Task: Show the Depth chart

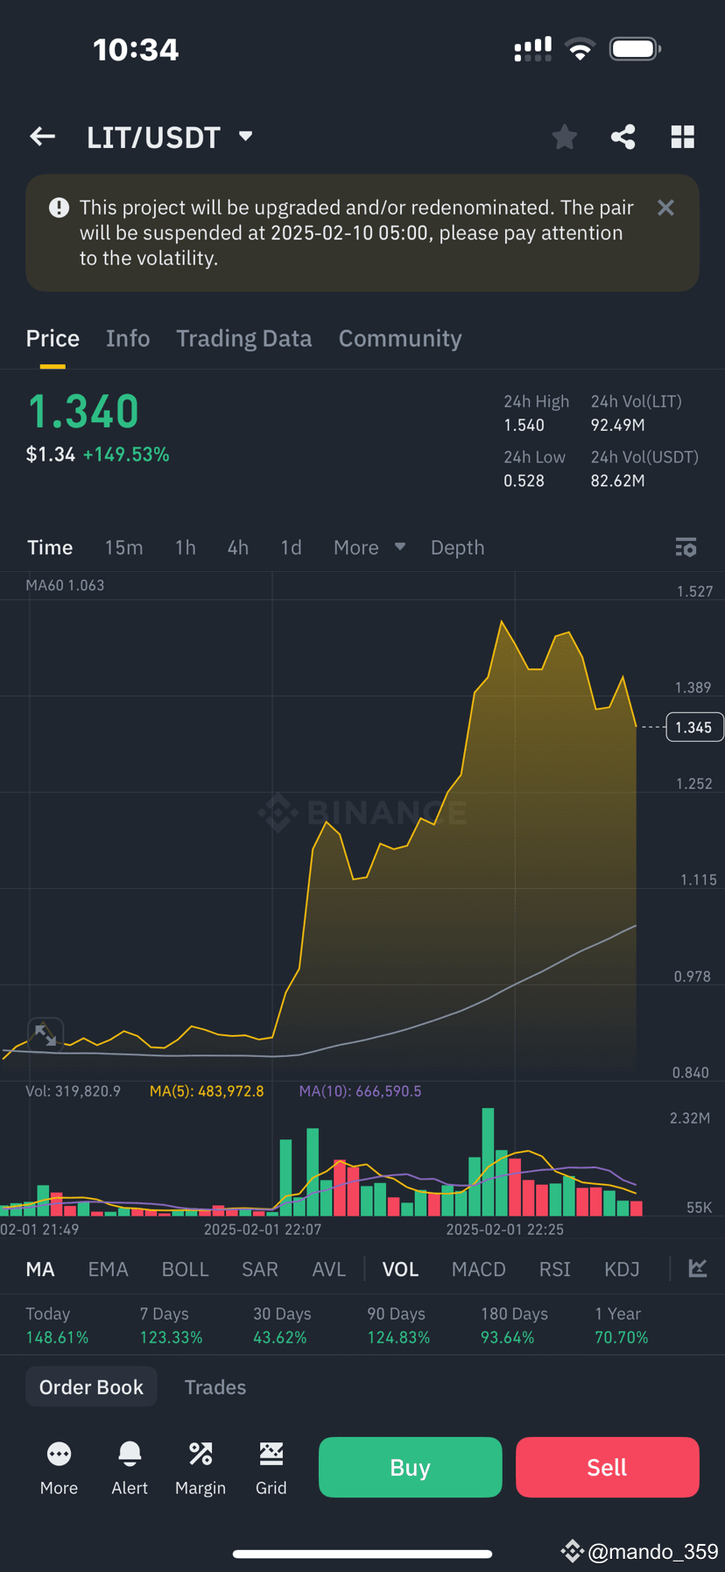Action: point(457,547)
